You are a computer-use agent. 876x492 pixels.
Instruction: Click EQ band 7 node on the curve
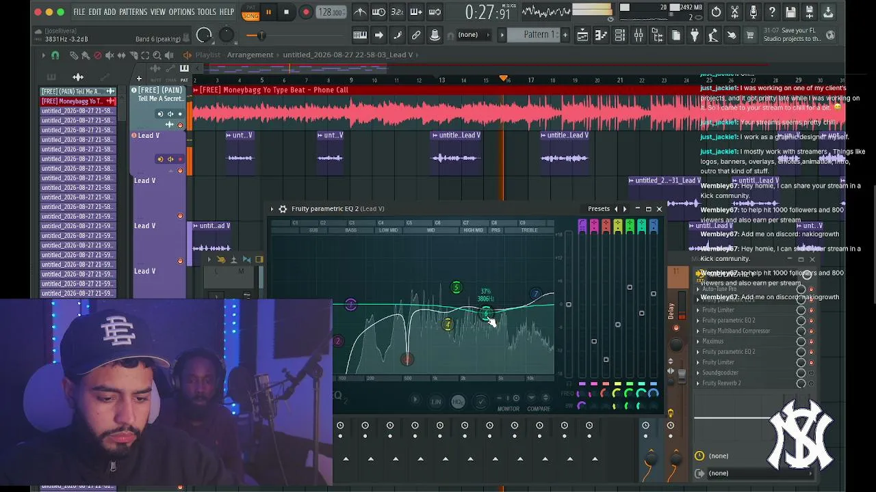536,295
